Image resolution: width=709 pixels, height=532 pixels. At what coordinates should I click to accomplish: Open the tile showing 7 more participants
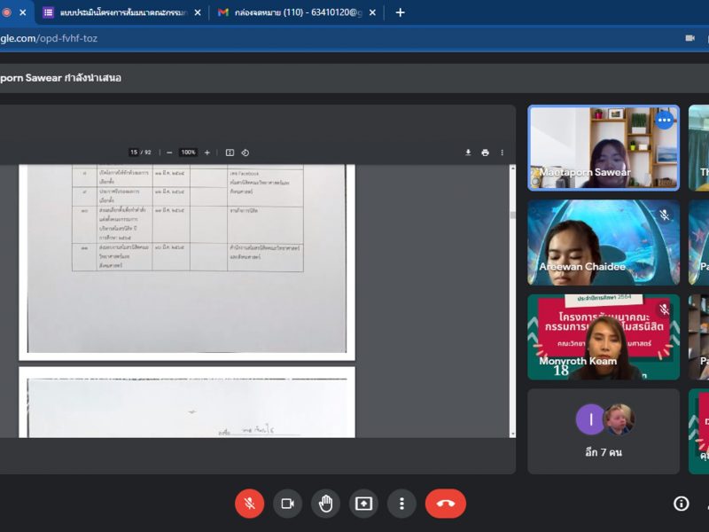click(x=604, y=431)
